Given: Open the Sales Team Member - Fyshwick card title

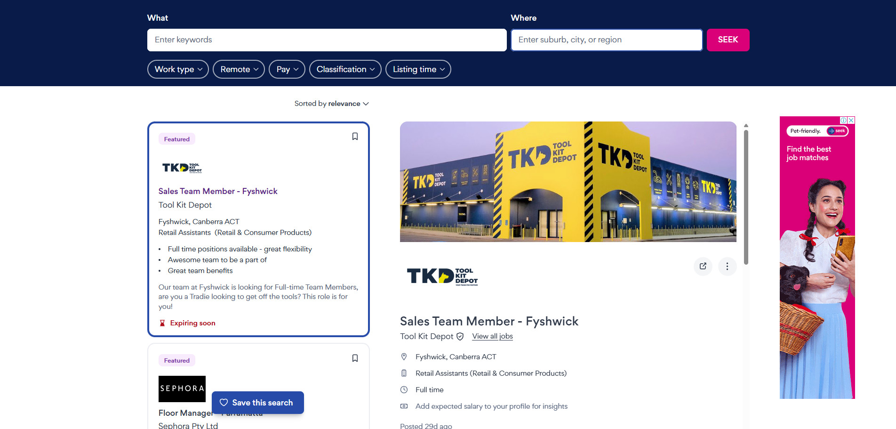Looking at the screenshot, I should [x=218, y=191].
